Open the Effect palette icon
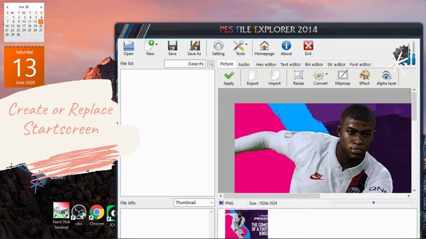This screenshot has width=426, height=239. click(364, 78)
